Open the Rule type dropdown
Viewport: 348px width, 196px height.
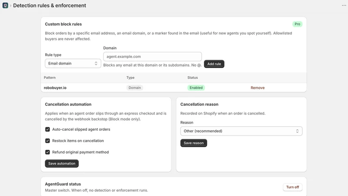[x=73, y=63]
